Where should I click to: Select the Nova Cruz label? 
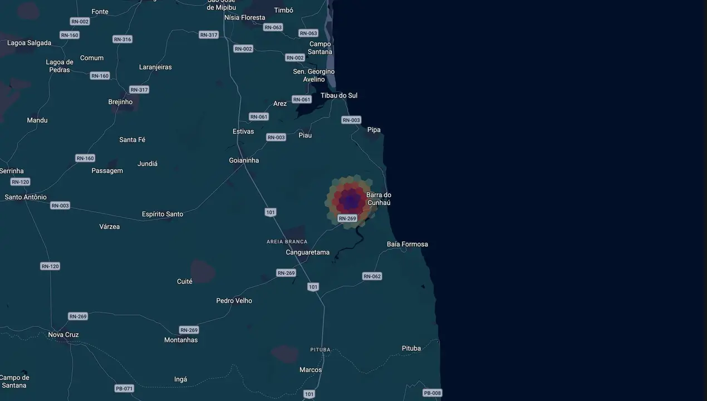(x=63, y=335)
